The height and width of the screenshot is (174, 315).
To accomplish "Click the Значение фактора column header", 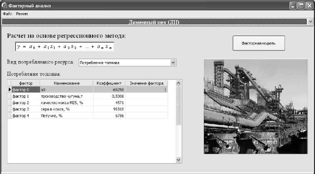I will (146, 83).
